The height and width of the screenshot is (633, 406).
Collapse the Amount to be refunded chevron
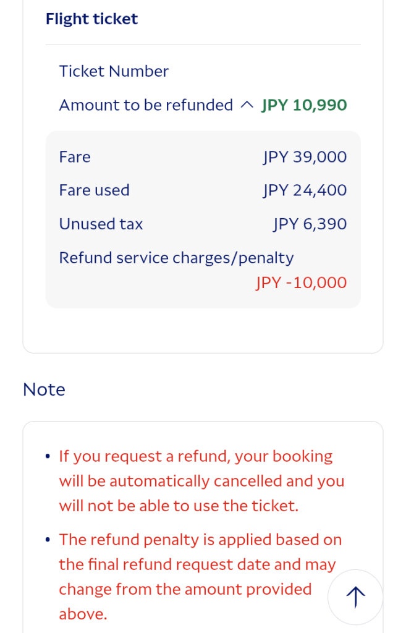tap(247, 106)
